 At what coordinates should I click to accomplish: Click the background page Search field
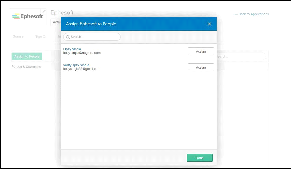pos(241,56)
